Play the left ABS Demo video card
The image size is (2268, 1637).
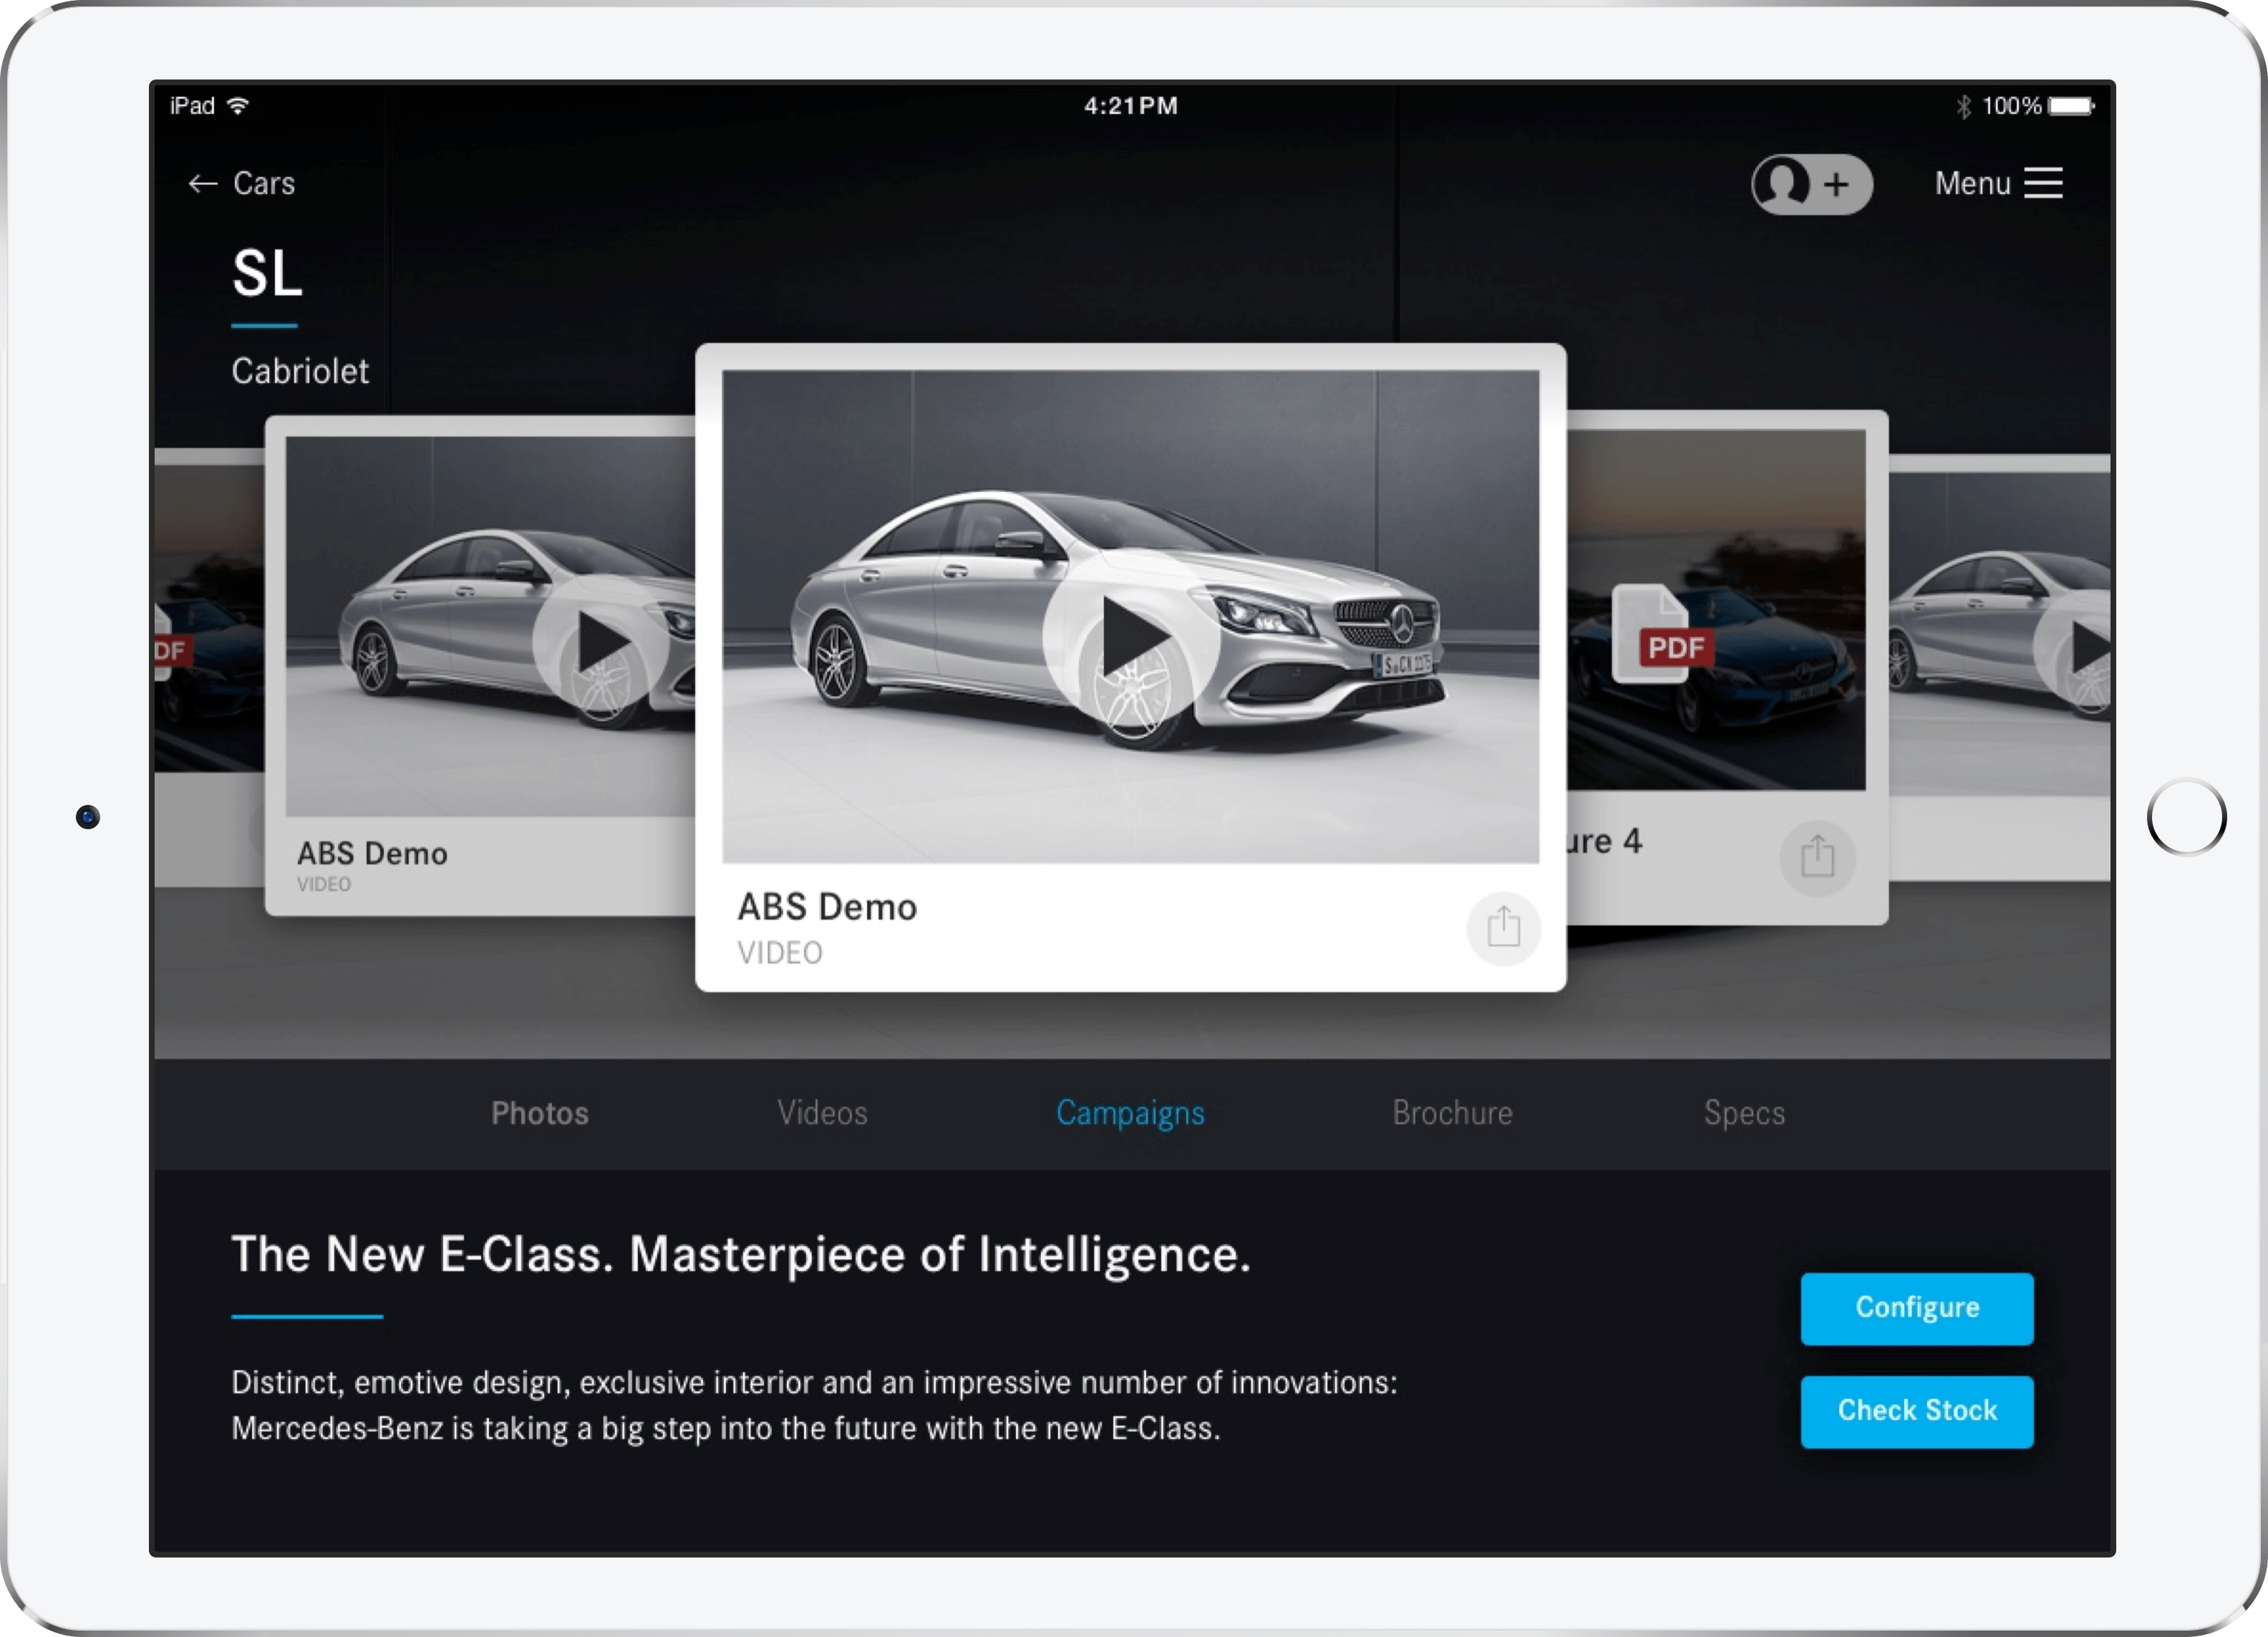click(600, 643)
